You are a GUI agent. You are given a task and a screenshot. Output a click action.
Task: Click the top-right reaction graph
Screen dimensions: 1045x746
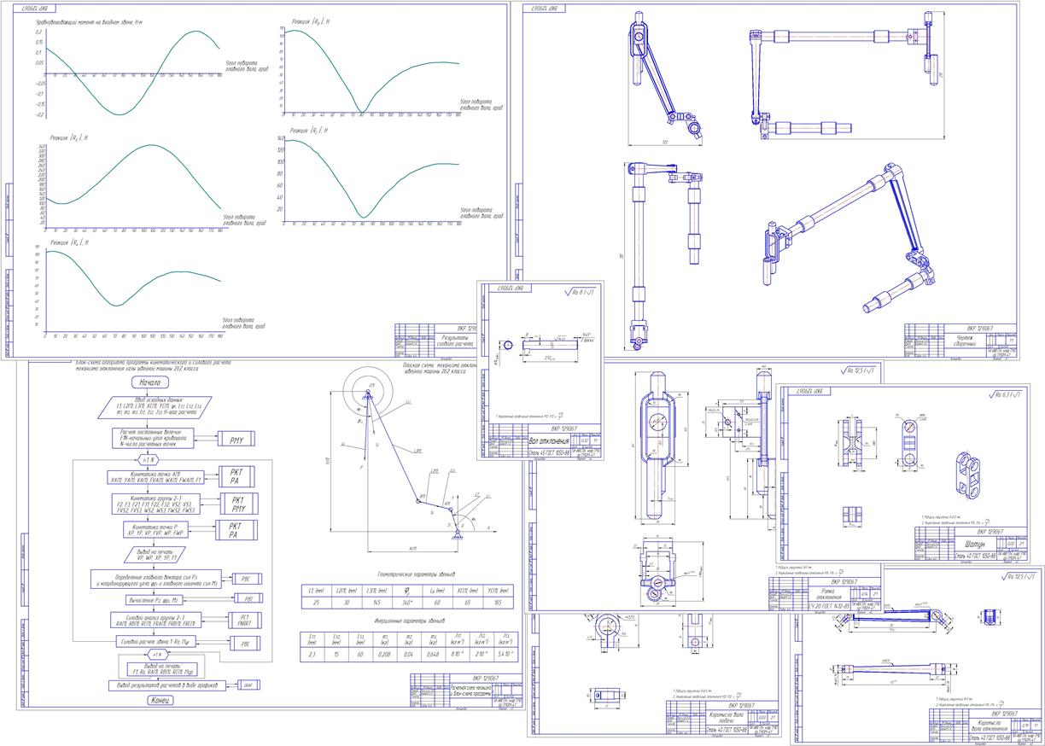pos(372,71)
